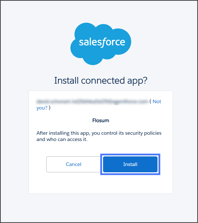Click the word "salesforce" inside the cloud
Screen dimensions: 198x223
pyautogui.click(x=102, y=42)
